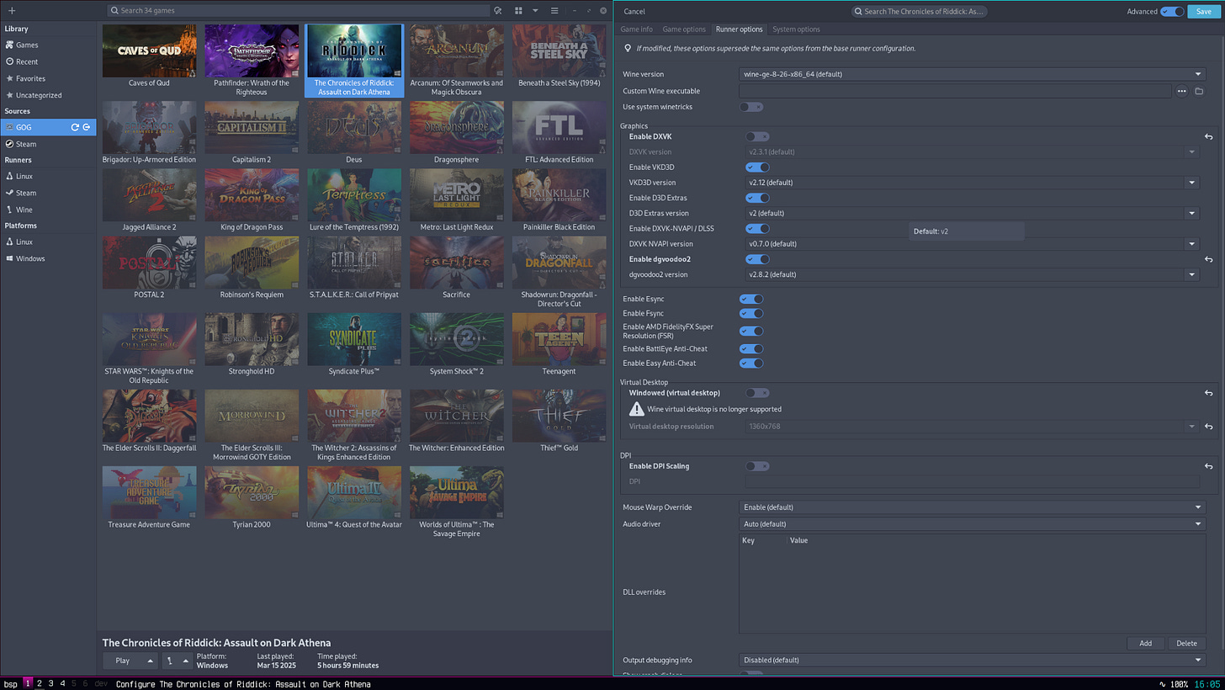
Task: Open Audio driver dropdown
Action: (x=973, y=523)
